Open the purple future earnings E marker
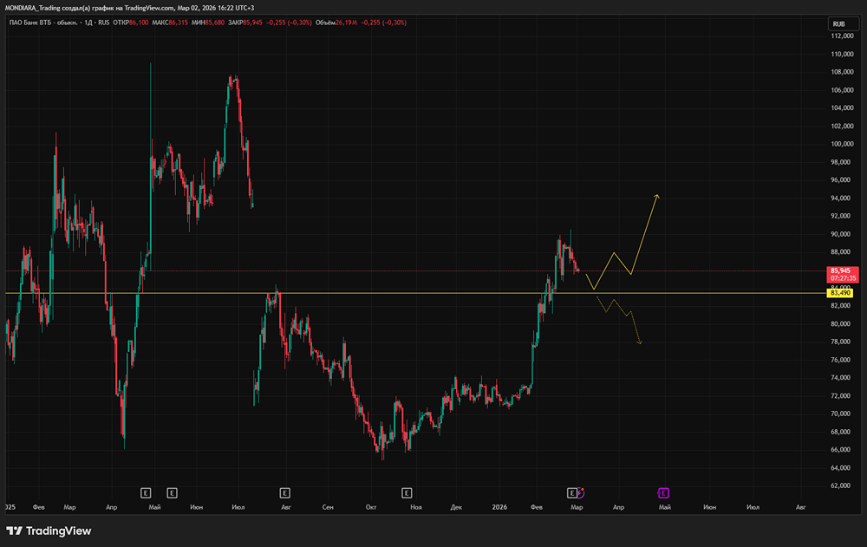 click(x=663, y=492)
